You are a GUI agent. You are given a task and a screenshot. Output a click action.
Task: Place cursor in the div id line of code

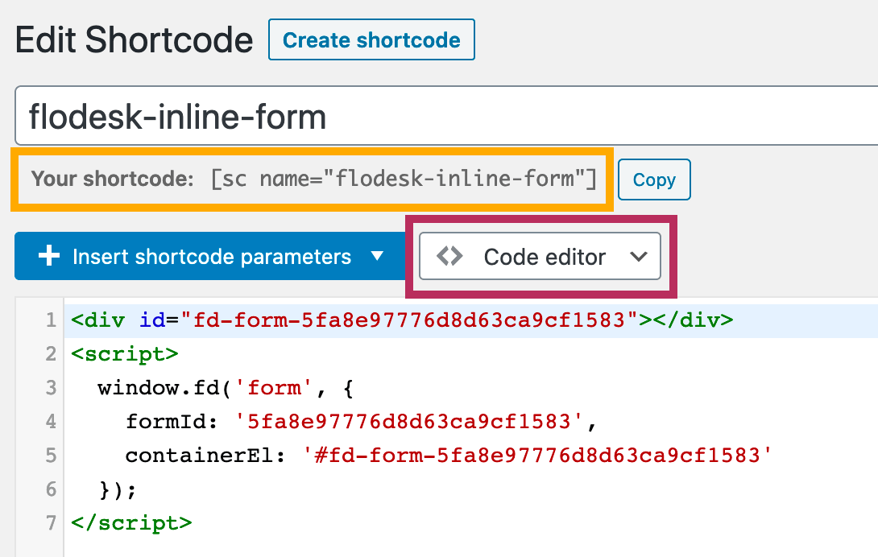click(403, 320)
